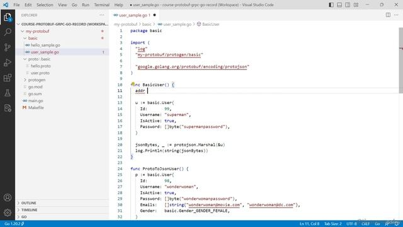This screenshot has height=227, width=403.
Task: Open the Extensions view
Action: pos(8,78)
